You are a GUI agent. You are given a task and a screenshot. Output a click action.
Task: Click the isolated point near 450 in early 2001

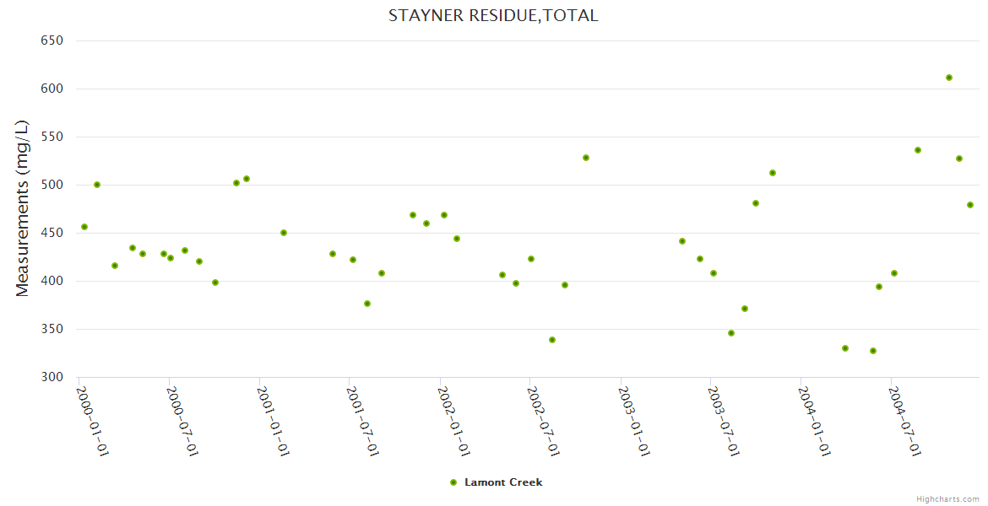tap(284, 233)
